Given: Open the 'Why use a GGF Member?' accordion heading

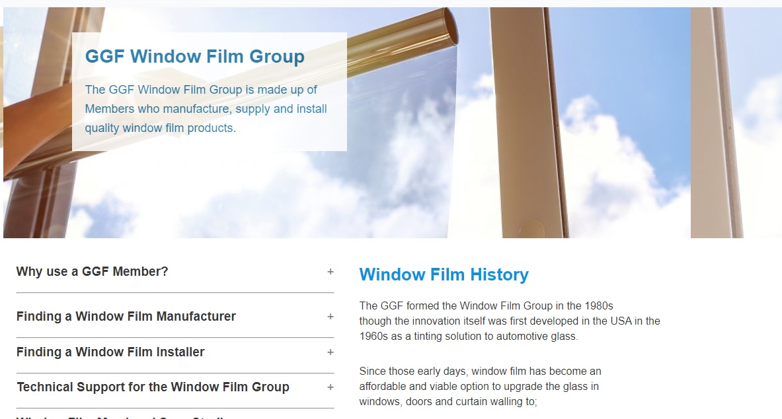Looking at the screenshot, I should tap(93, 272).
